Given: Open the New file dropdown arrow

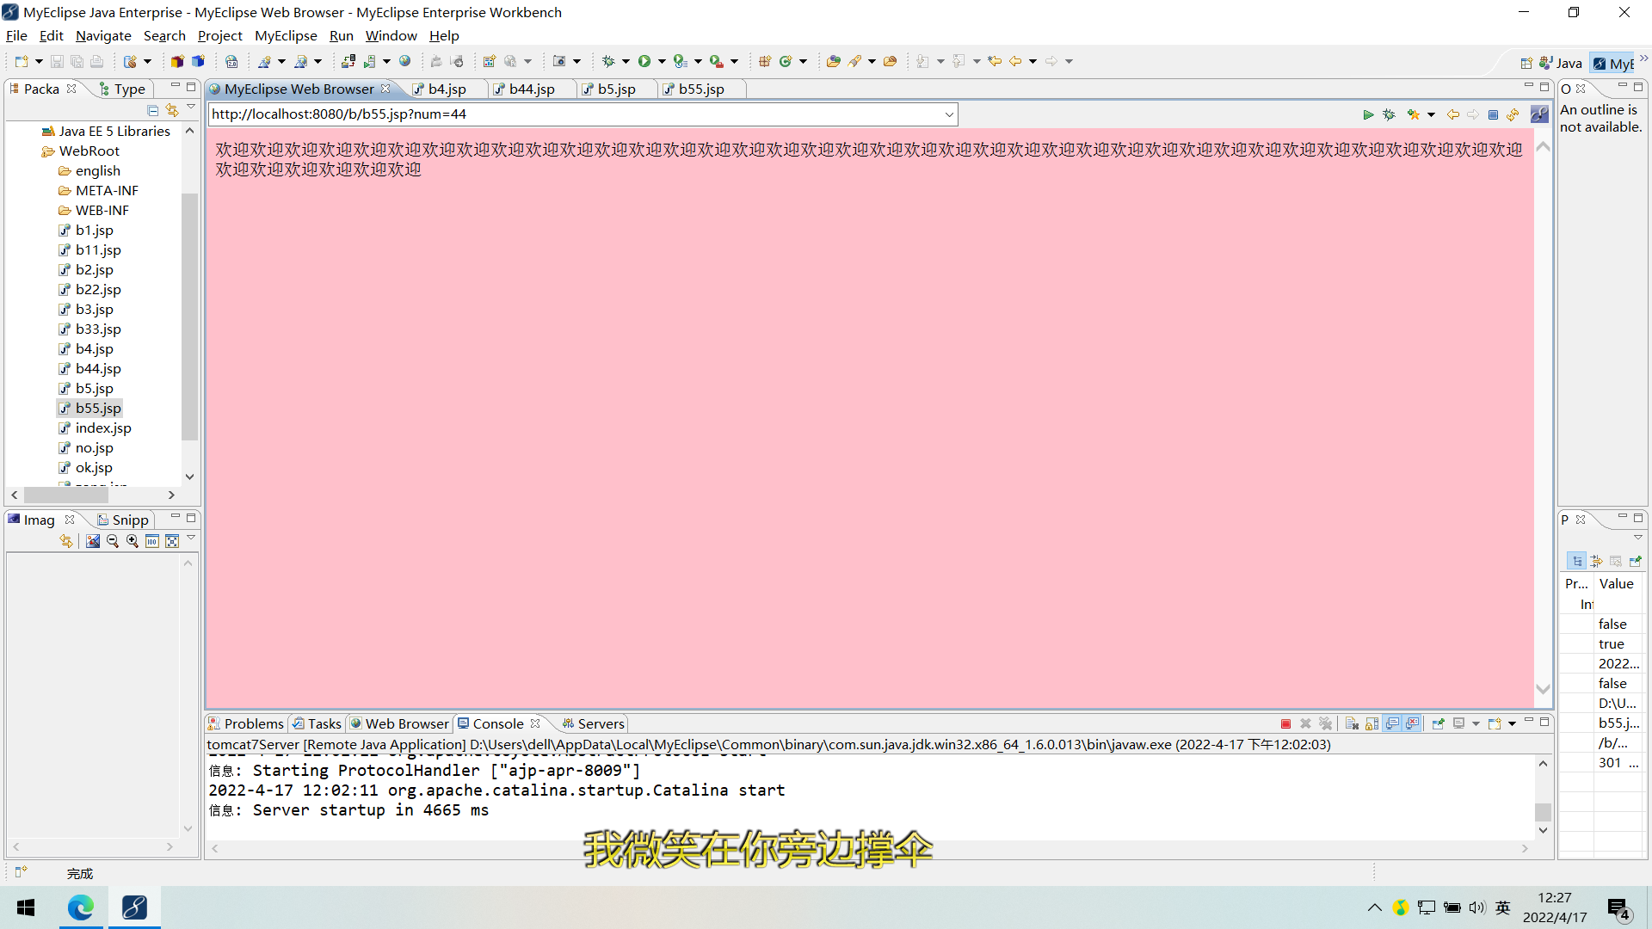Looking at the screenshot, I should click(39, 61).
